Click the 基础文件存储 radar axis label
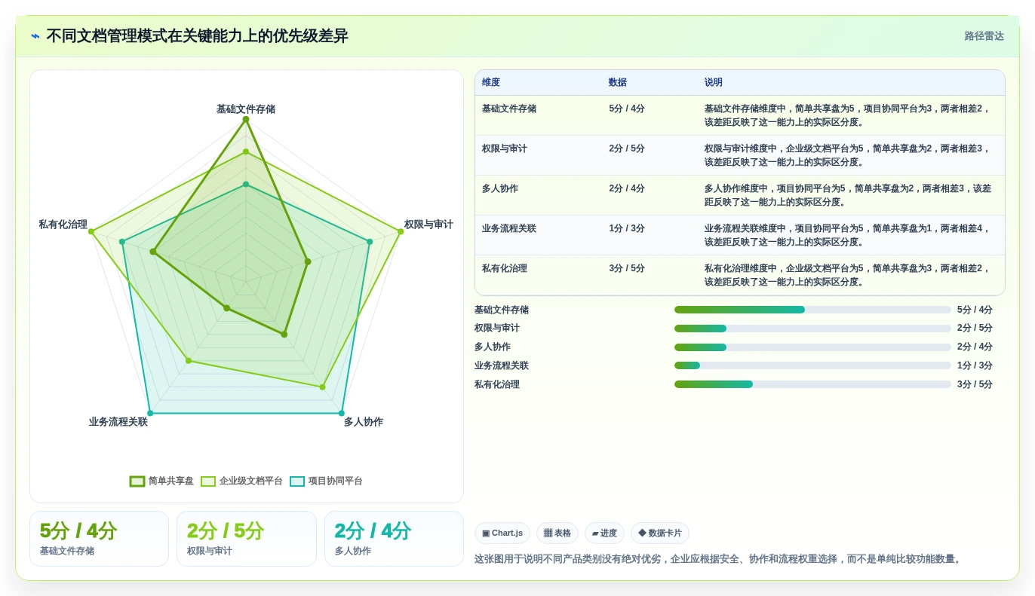1035x596 pixels. click(246, 109)
